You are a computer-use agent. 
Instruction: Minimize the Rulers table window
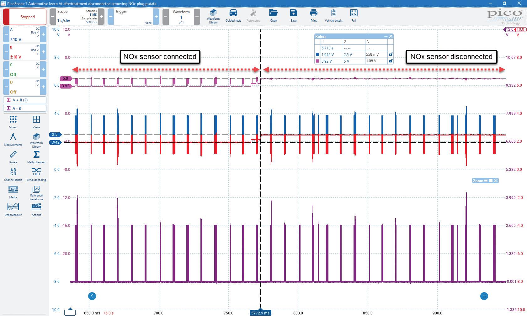point(386,36)
